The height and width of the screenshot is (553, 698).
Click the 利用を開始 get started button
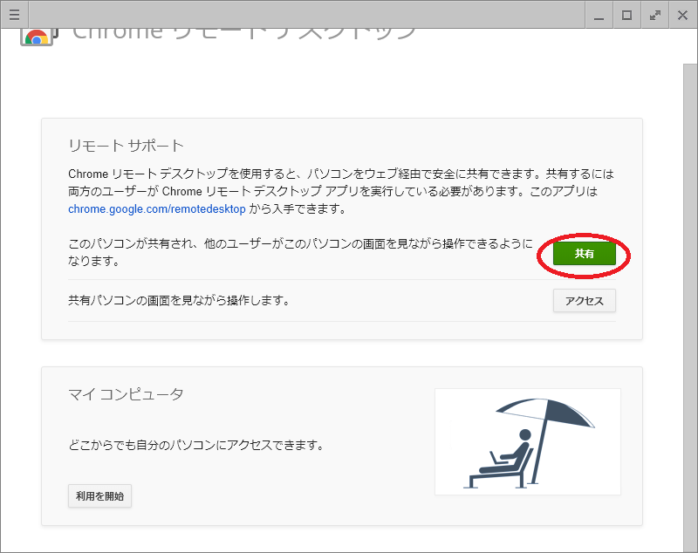pyautogui.click(x=99, y=496)
